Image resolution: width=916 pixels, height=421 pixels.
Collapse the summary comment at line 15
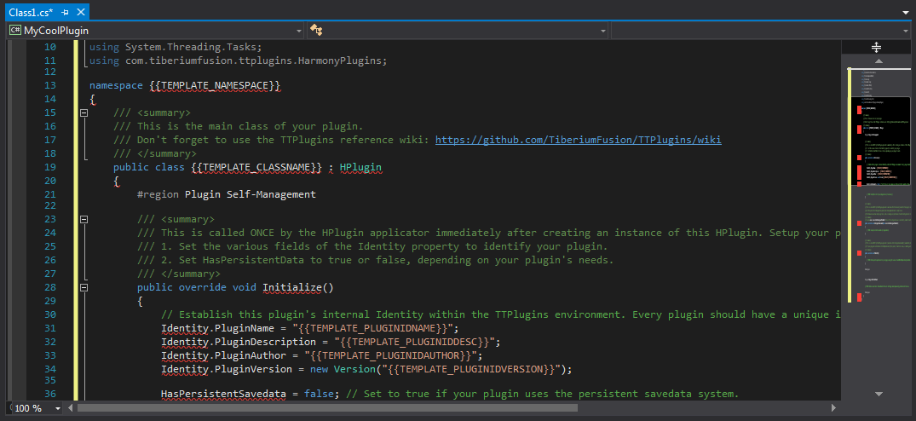click(84, 112)
